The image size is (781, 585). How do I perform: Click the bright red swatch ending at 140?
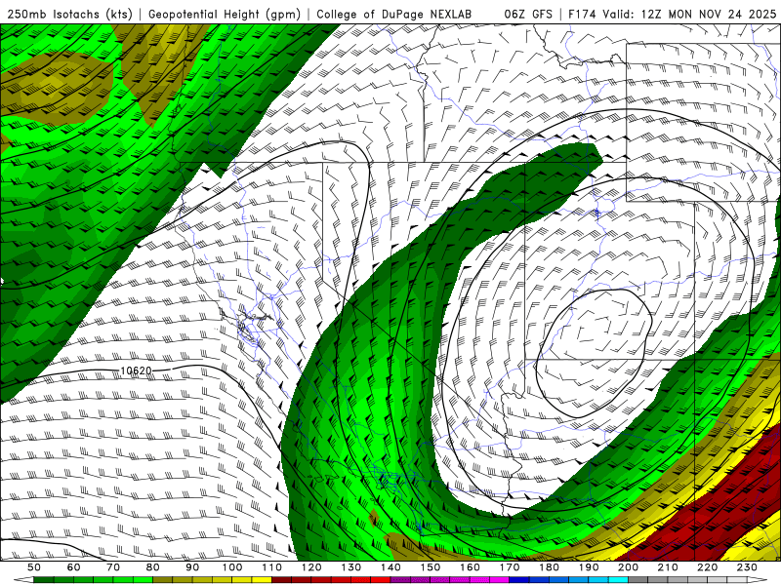click(381, 580)
